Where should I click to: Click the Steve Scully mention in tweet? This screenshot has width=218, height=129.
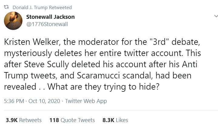click(46, 64)
